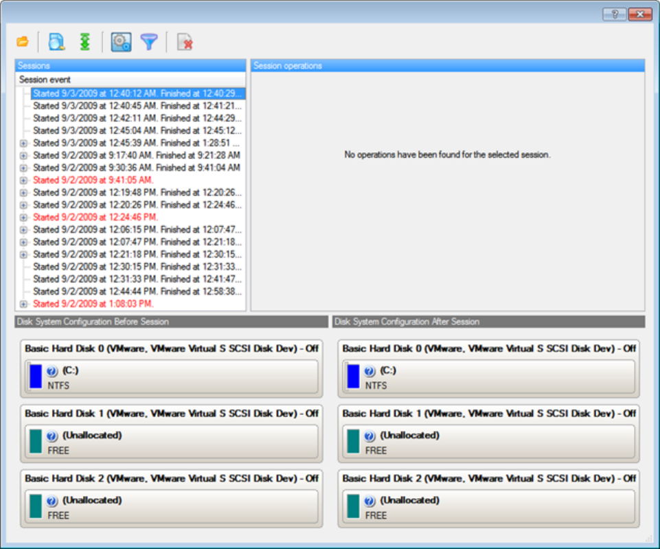
Task: Select session 'Started 9/3/2009 at 12:40:45 AM'
Action: (x=137, y=106)
